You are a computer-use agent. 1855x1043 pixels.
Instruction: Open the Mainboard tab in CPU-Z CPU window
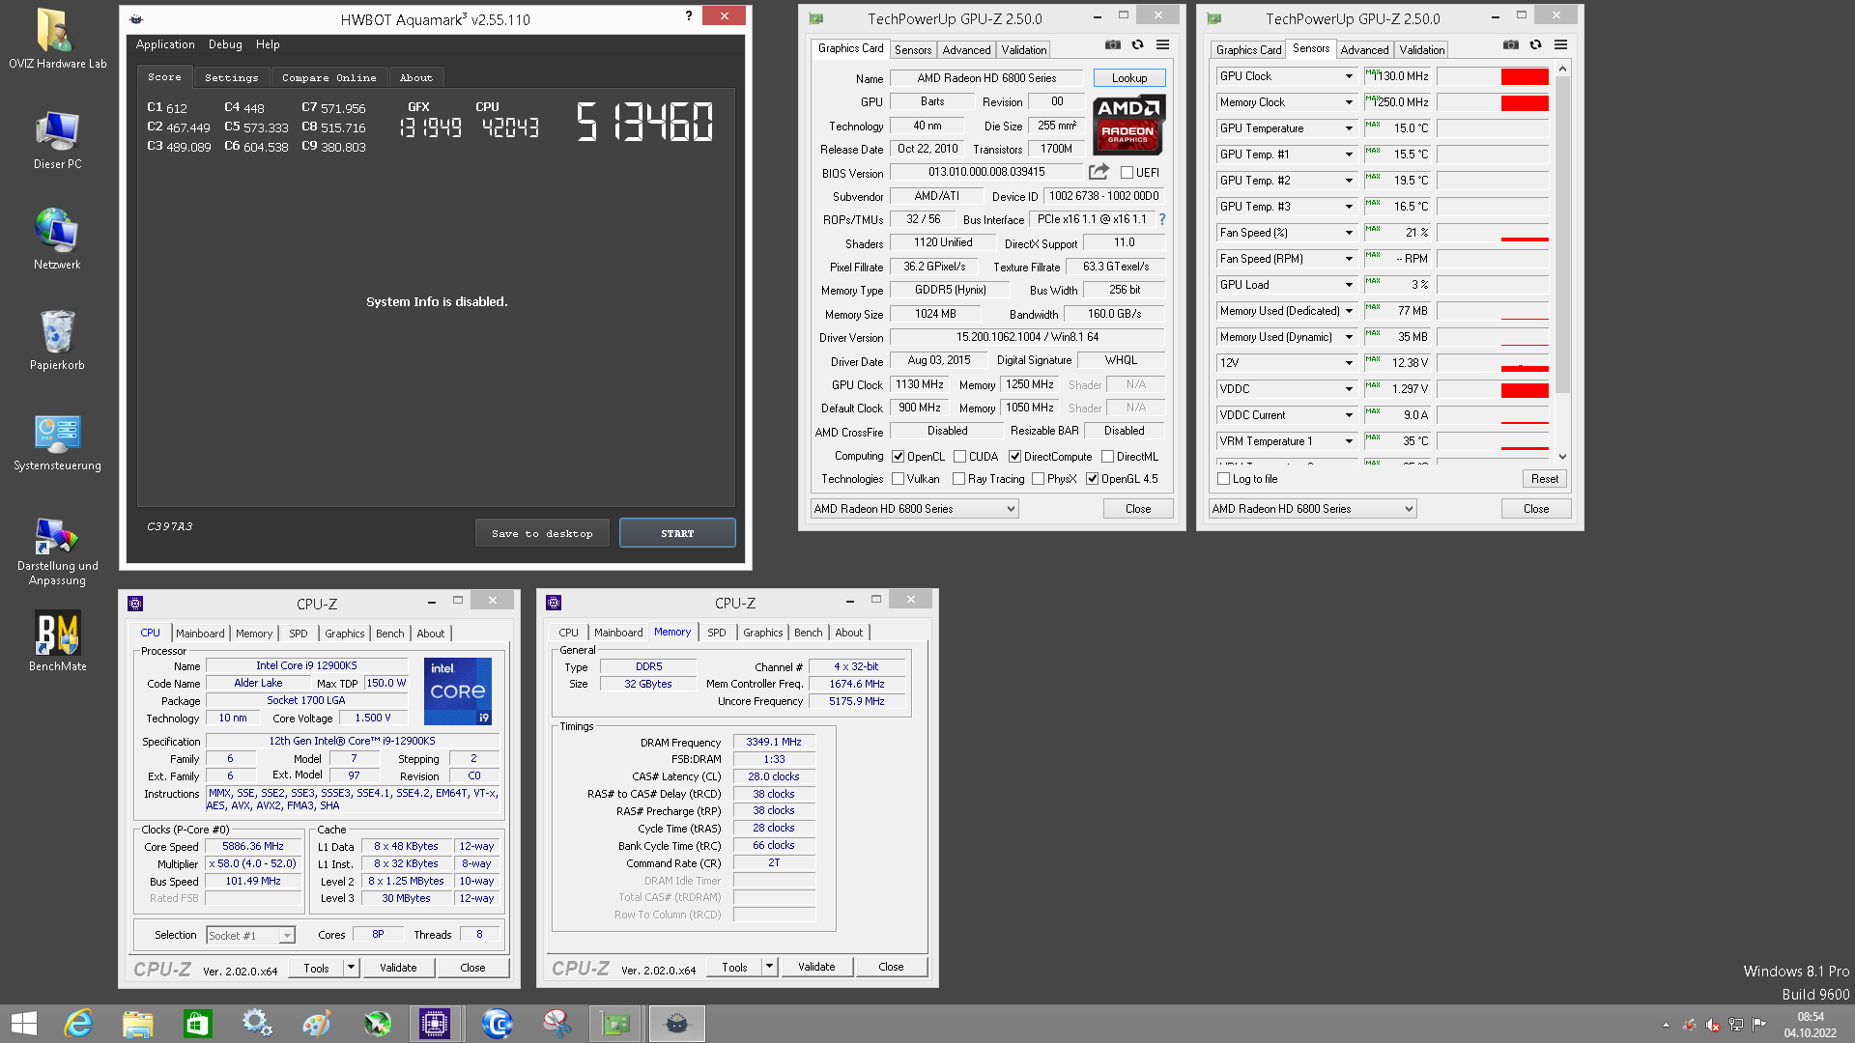click(200, 634)
